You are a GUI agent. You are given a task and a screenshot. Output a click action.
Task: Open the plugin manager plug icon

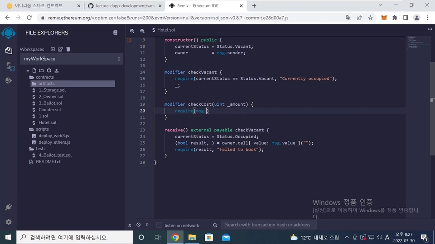point(8,207)
